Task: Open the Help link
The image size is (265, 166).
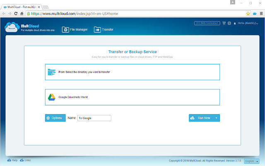Action: point(12,160)
